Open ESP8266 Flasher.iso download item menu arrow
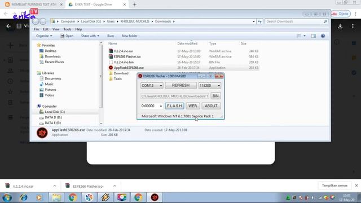This screenshot has height=203, width=361. point(115,186)
